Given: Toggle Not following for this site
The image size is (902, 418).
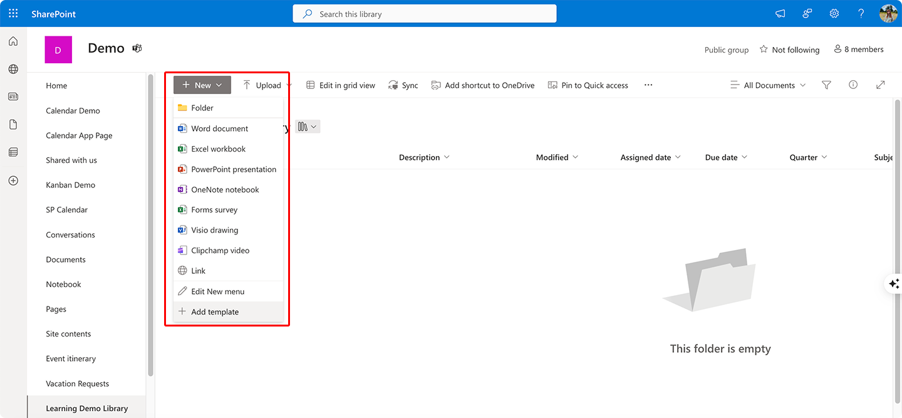Looking at the screenshot, I should [x=789, y=50].
